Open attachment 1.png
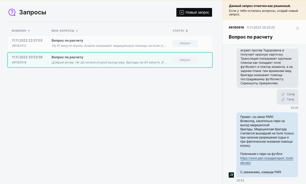 click(290, 99)
